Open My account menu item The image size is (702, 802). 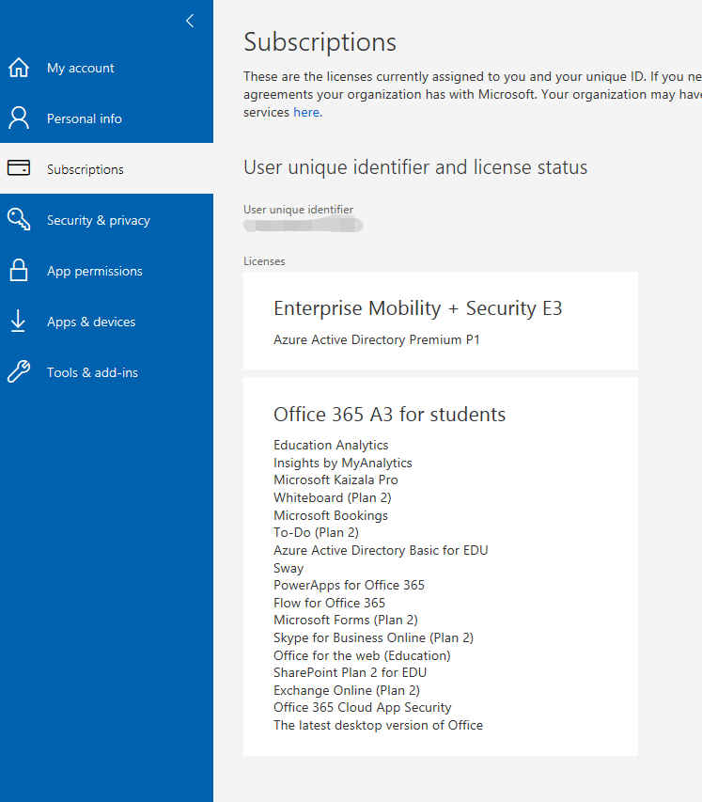(81, 68)
